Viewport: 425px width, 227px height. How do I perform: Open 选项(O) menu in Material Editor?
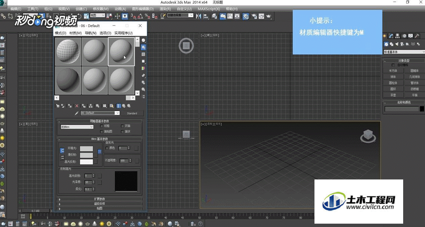[x=105, y=33]
